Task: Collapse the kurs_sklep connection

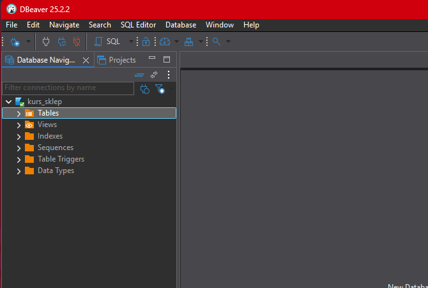Action: click(8, 102)
